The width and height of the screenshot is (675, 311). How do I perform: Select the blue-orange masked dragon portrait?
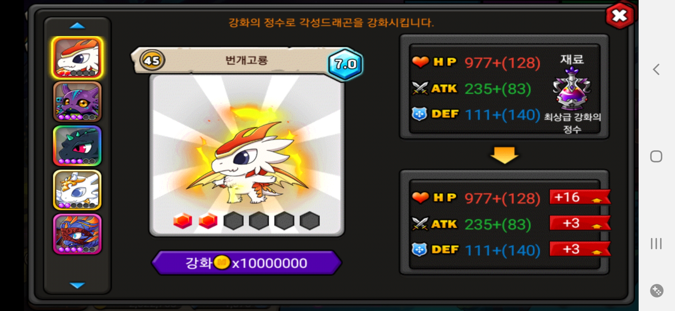[x=77, y=234]
